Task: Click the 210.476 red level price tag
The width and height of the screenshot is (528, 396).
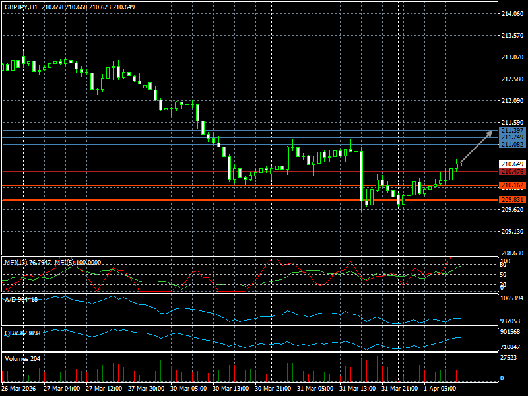Action: coord(512,172)
